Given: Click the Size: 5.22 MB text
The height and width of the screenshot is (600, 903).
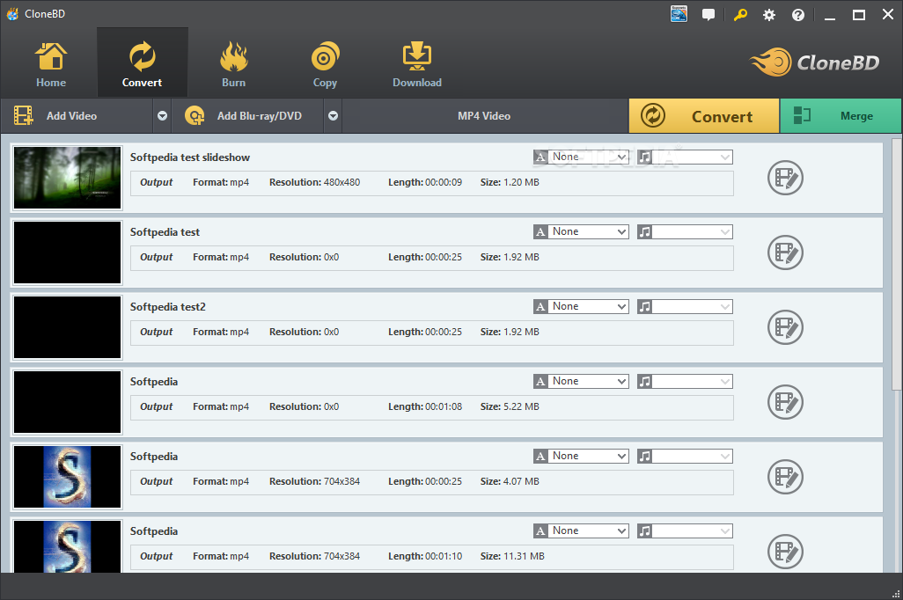Looking at the screenshot, I should (510, 406).
